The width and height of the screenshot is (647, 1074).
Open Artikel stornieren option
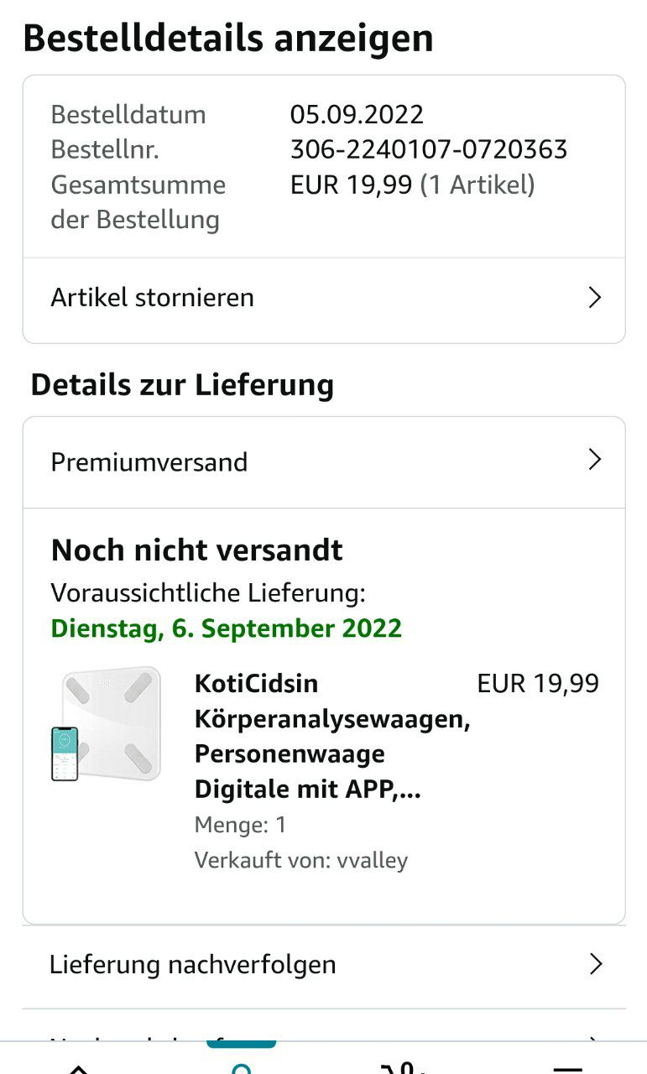click(x=324, y=298)
